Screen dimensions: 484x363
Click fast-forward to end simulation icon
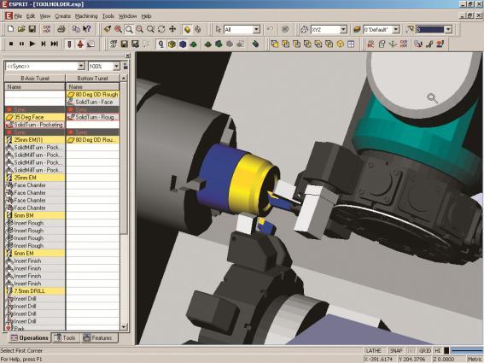[55, 44]
